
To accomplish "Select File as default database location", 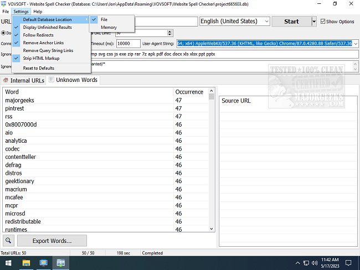I will pos(111,19).
